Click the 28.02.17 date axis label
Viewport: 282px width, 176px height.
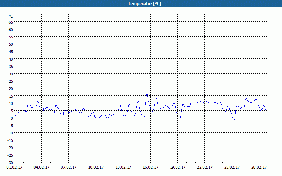[259, 168]
